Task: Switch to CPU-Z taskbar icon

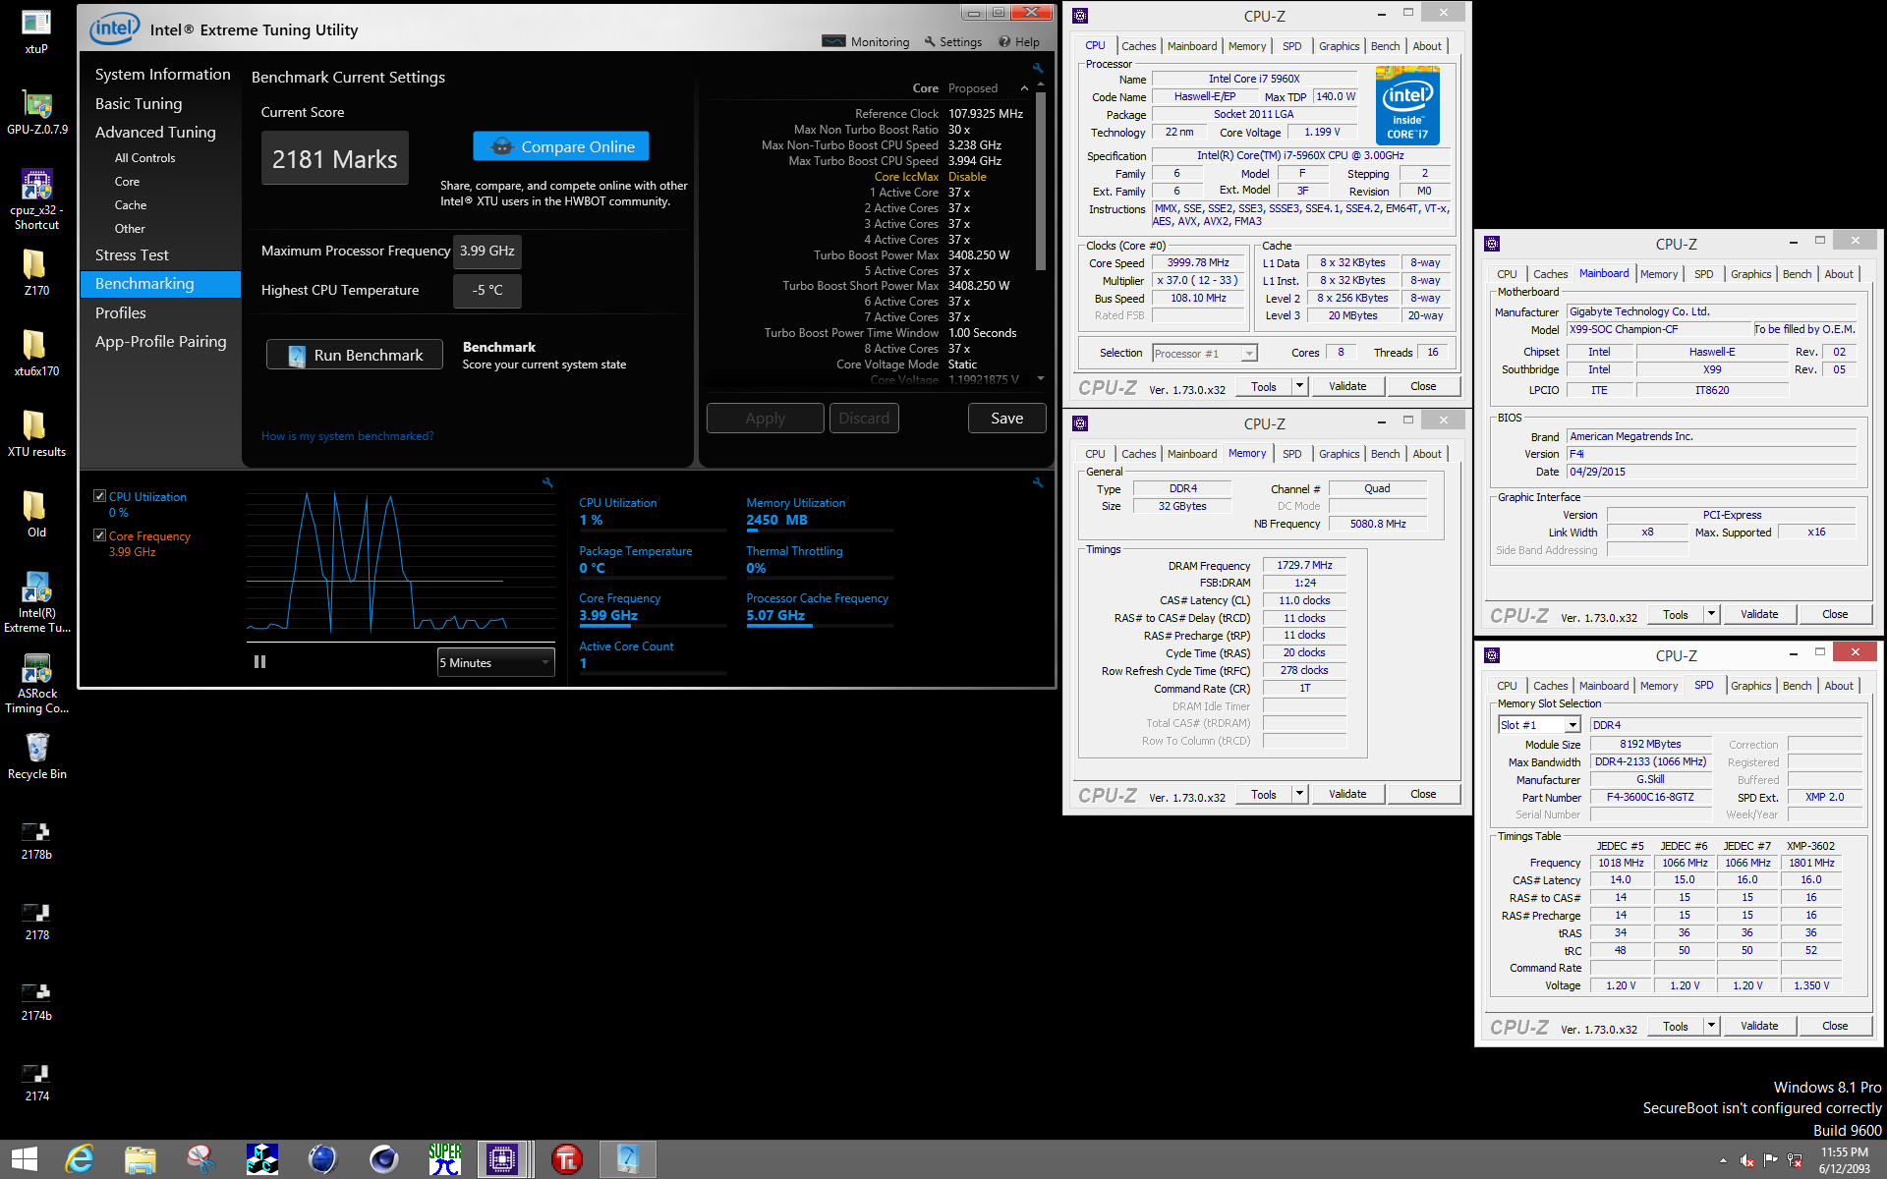Action: (502, 1159)
